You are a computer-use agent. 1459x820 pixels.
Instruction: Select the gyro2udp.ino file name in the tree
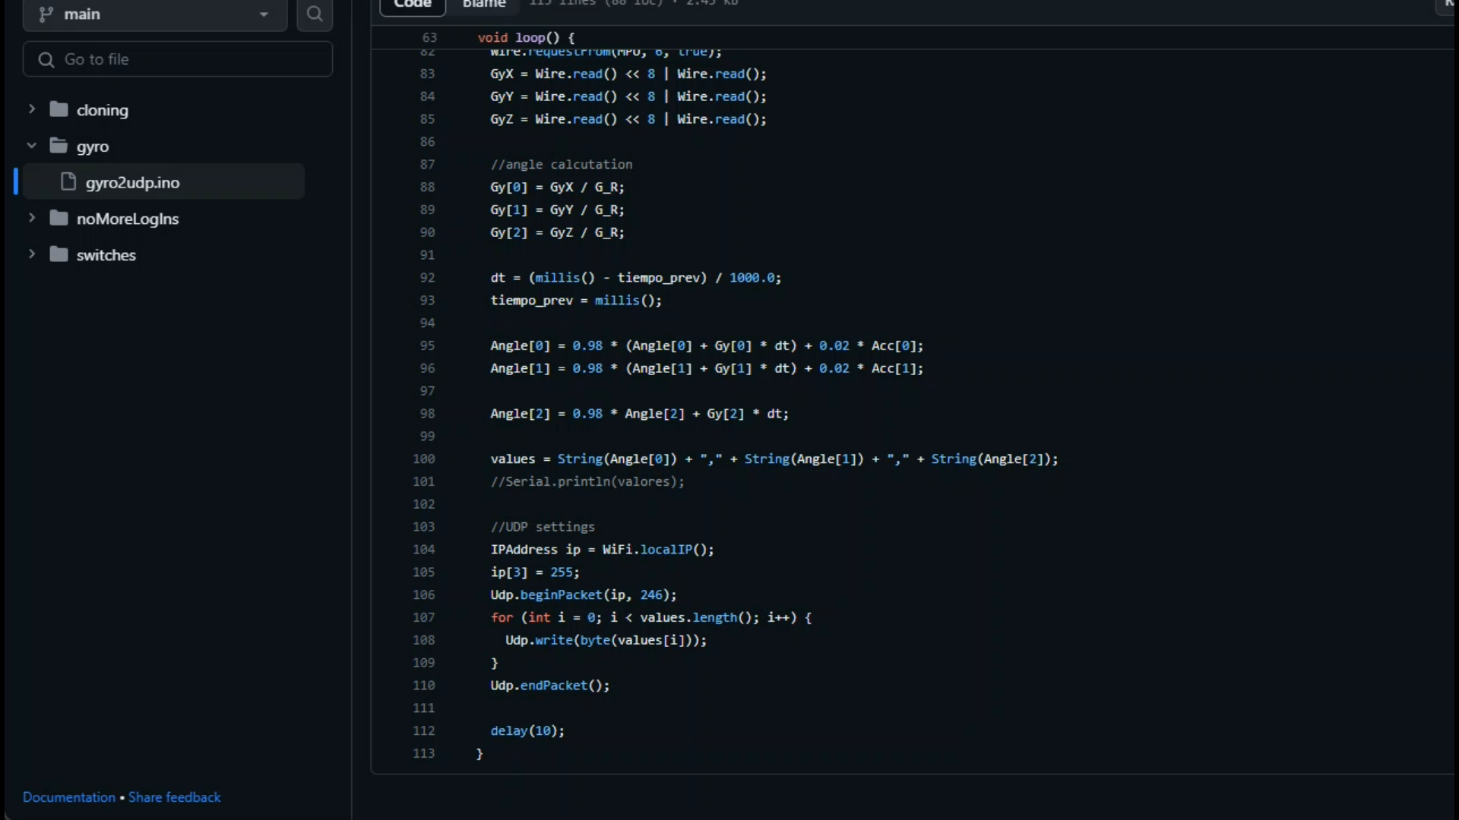[x=133, y=182]
